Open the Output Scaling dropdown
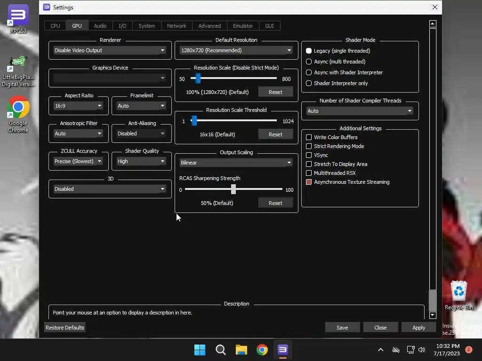 pos(236,163)
